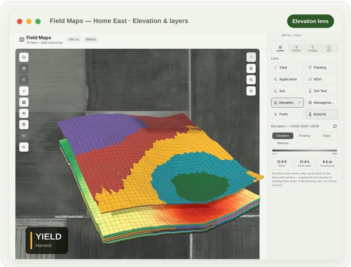351x267 pixels.
Task: Select the Management lens
Action: coord(322,102)
